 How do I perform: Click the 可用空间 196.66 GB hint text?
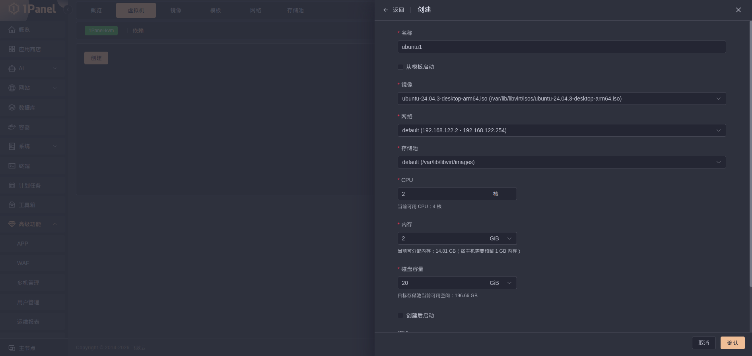[437, 296]
